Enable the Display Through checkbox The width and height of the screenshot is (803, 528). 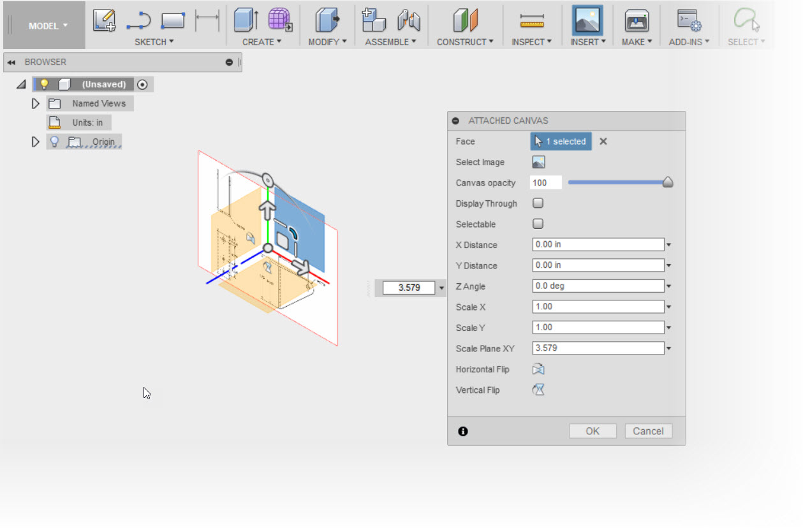coord(538,203)
